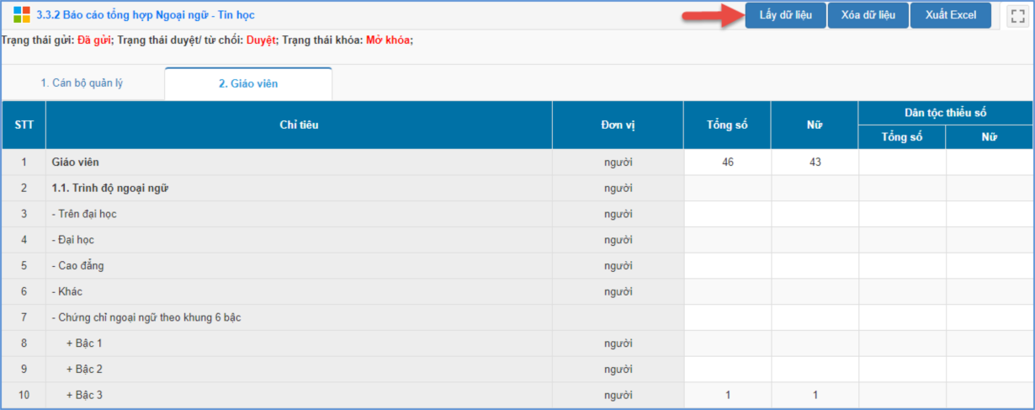
Task: Select the Trình độ ngoại ngữ row
Action: (x=110, y=189)
